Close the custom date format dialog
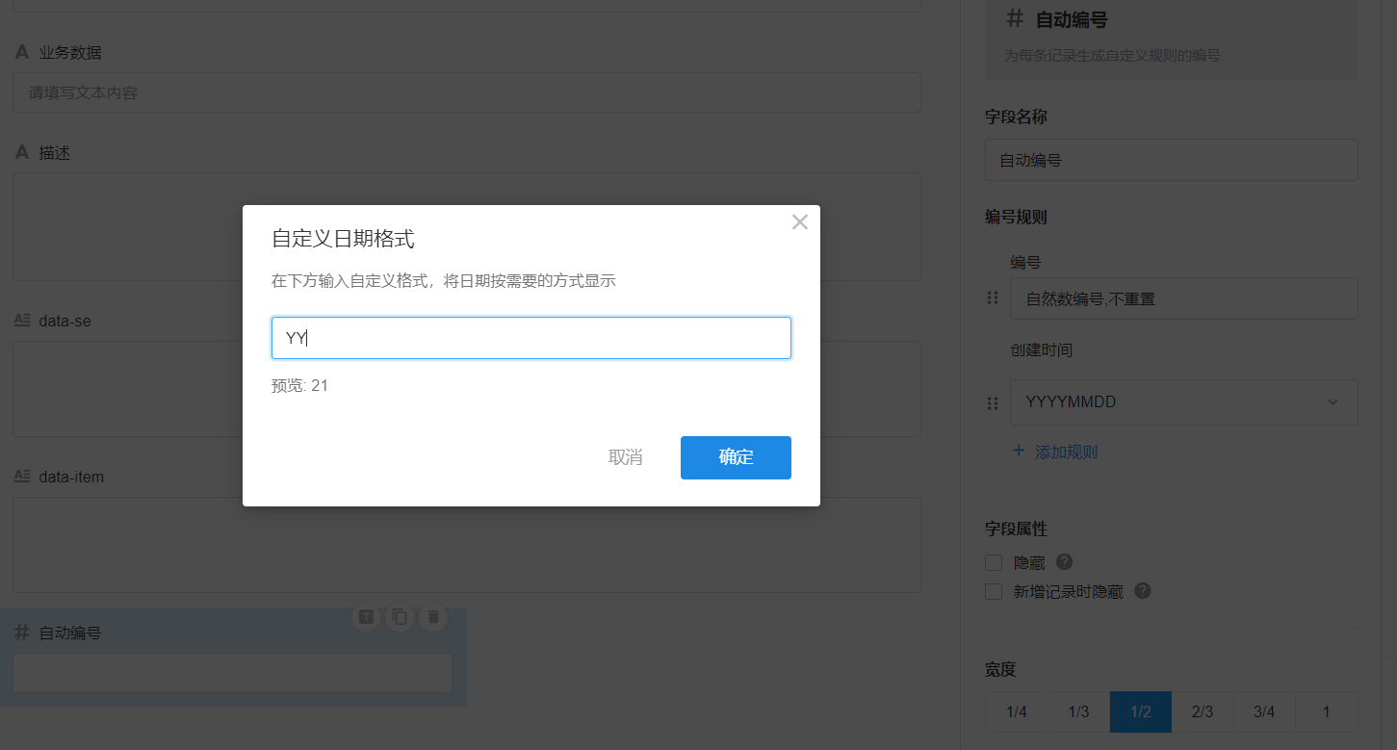 point(799,222)
